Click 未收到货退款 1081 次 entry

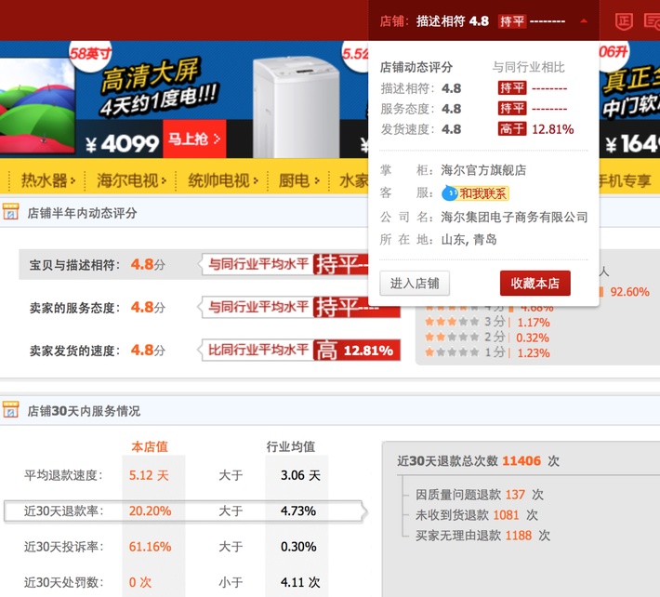477,514
